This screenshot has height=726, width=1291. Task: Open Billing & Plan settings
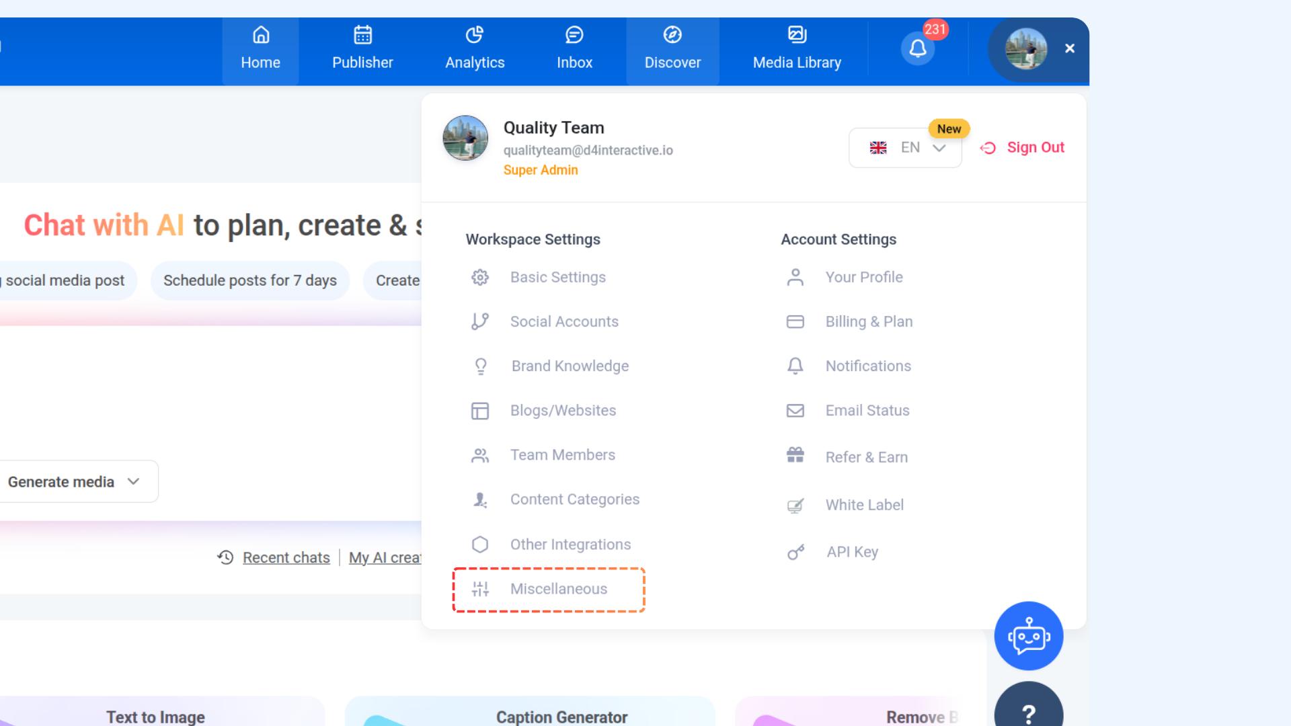(x=869, y=321)
